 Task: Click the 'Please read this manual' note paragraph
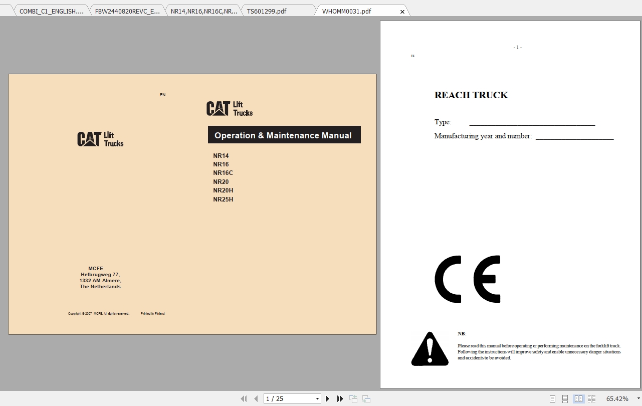point(539,352)
